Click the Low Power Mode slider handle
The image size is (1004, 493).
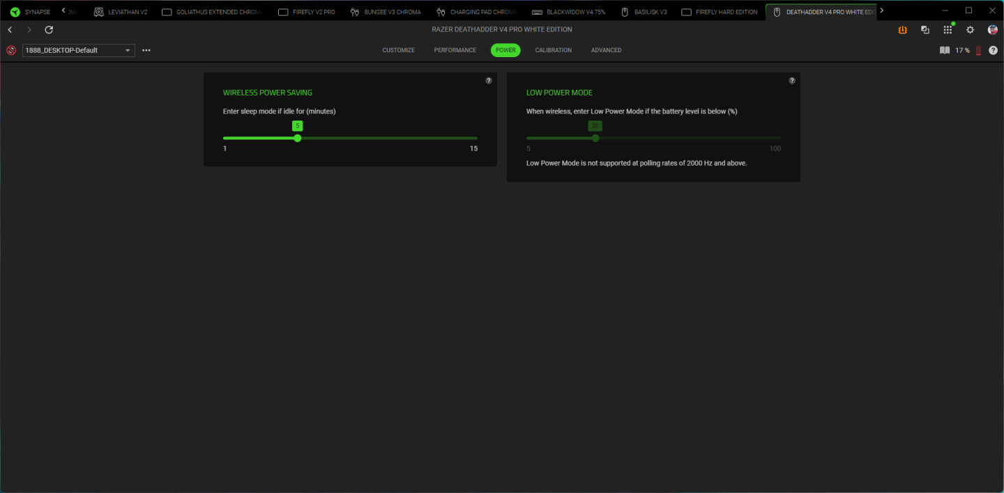[x=595, y=138]
